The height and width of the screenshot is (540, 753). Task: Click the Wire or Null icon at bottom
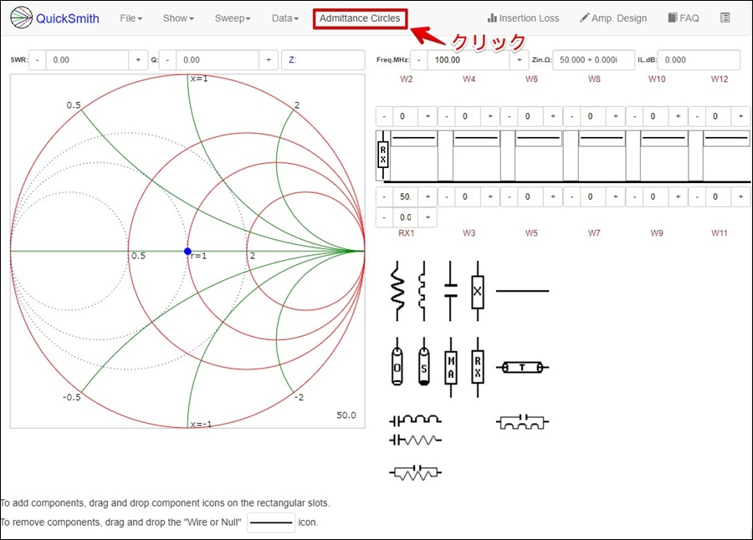(271, 522)
